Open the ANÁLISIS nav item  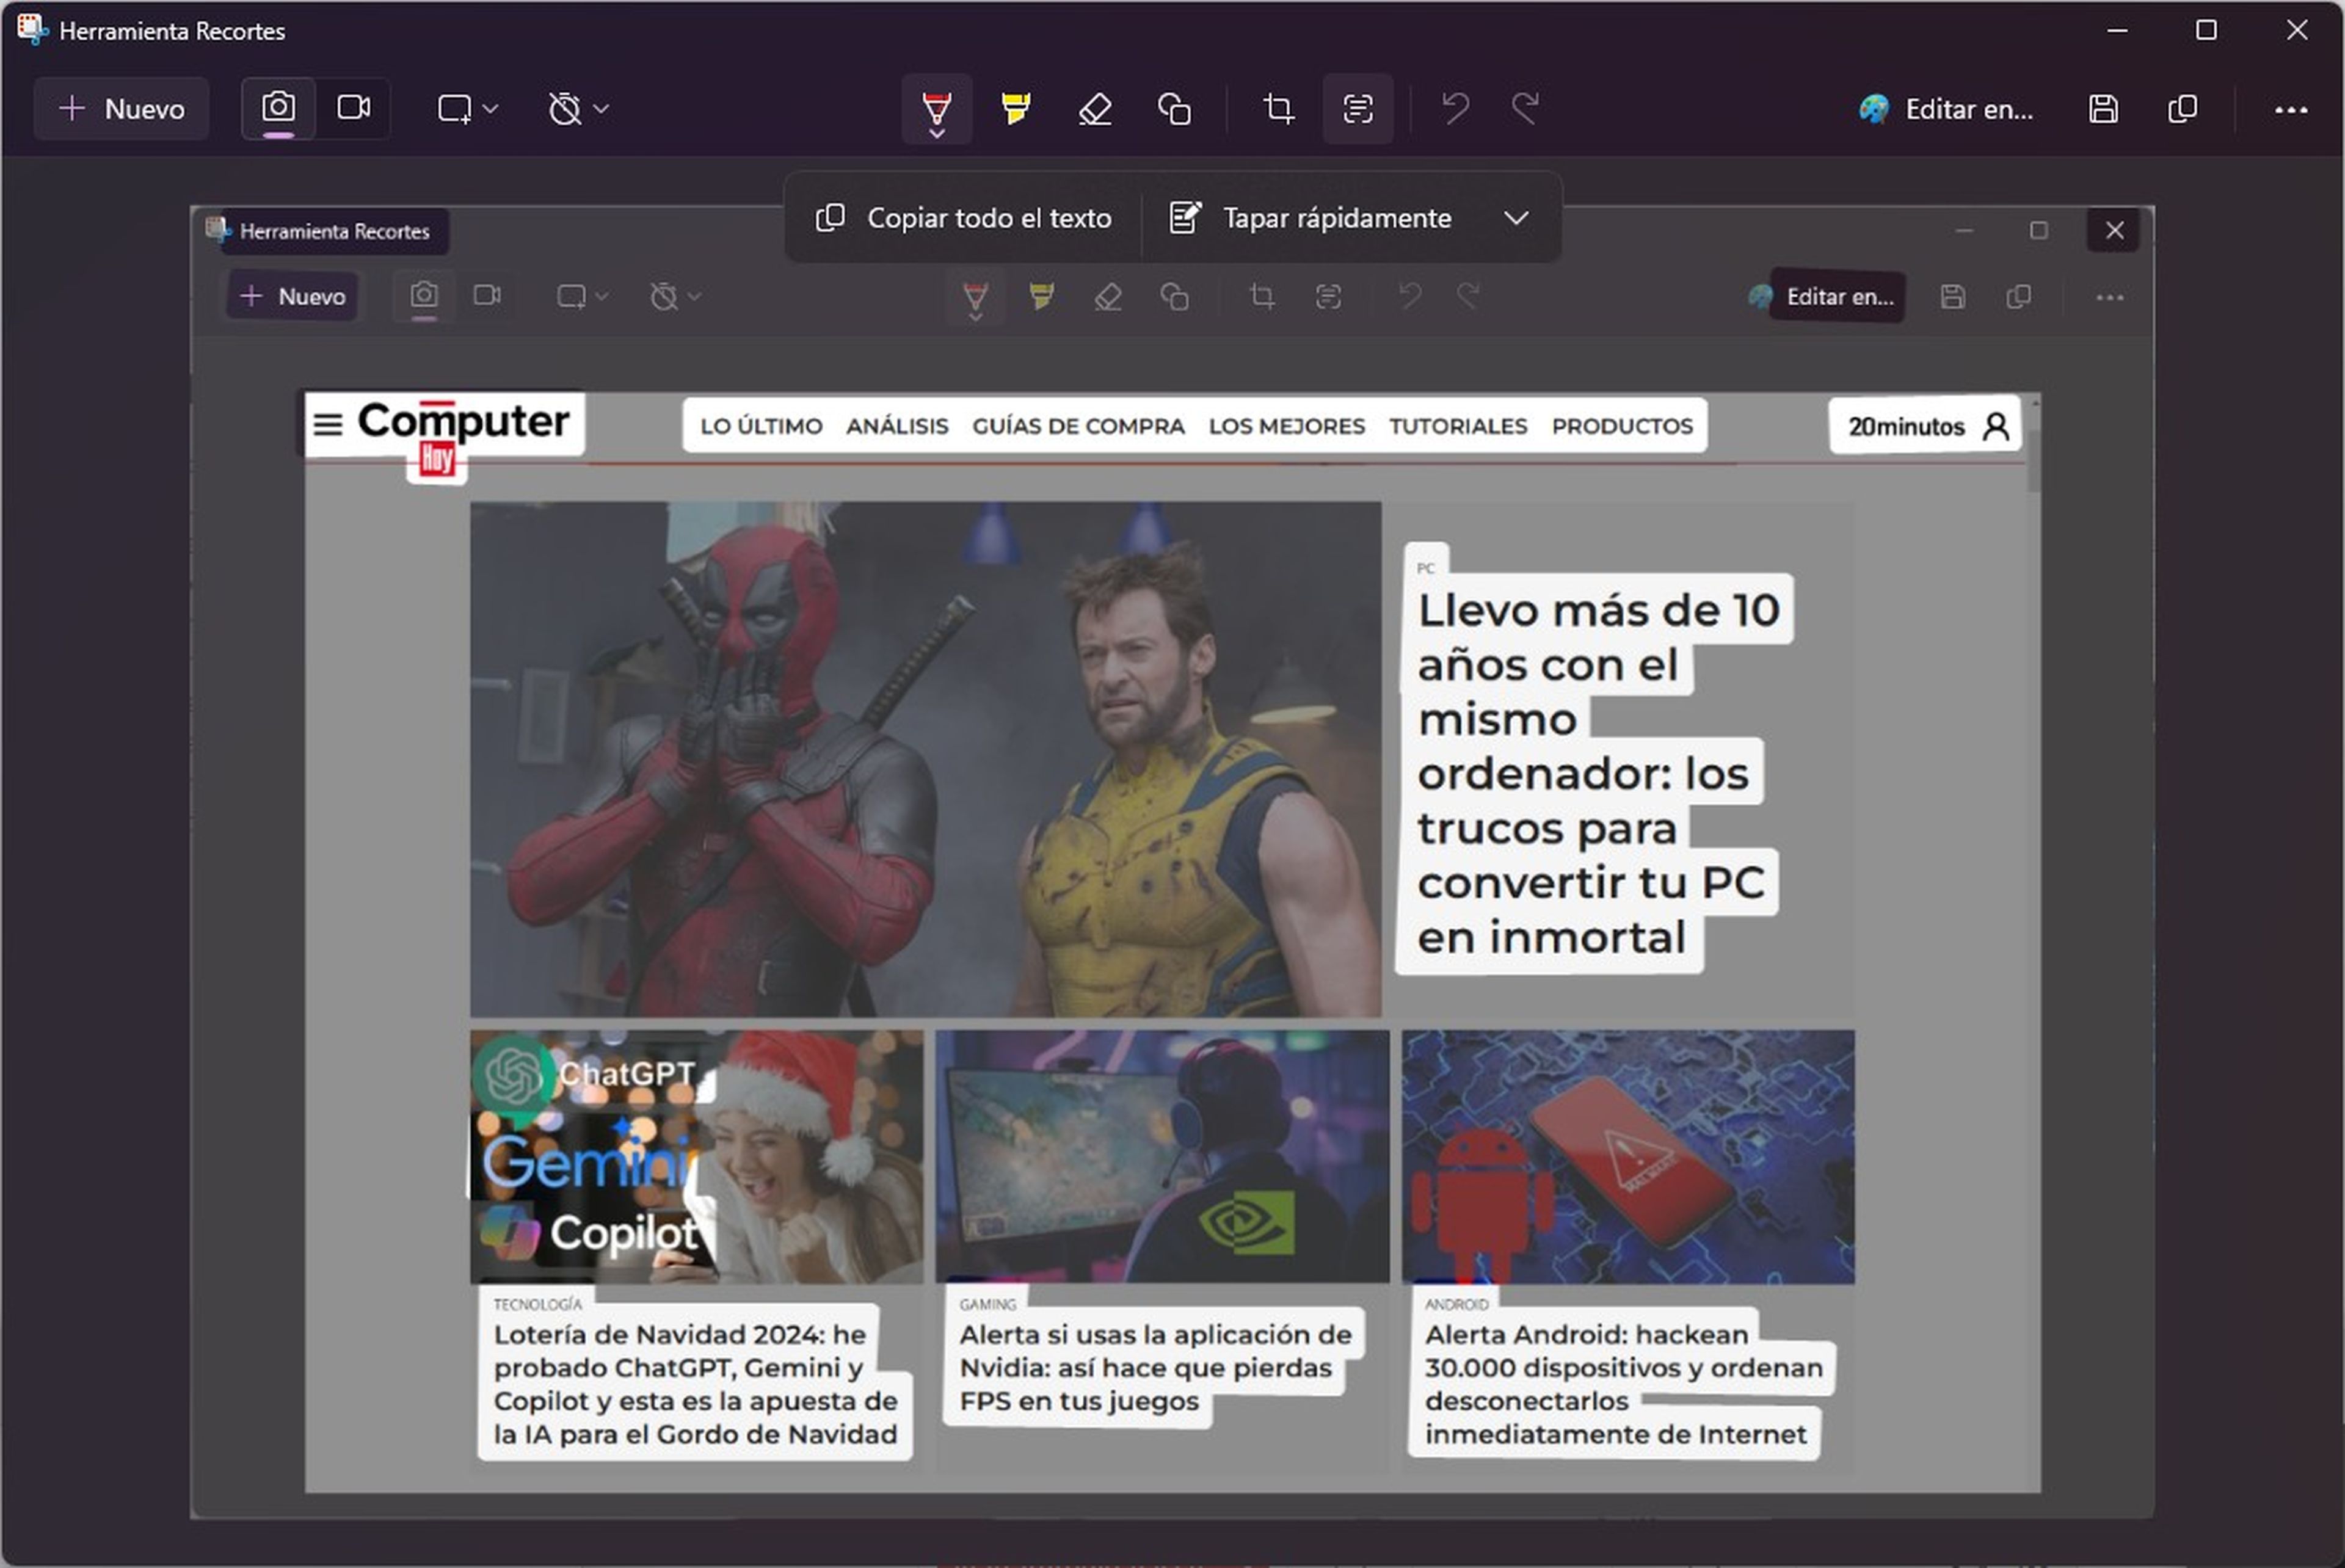click(x=897, y=426)
